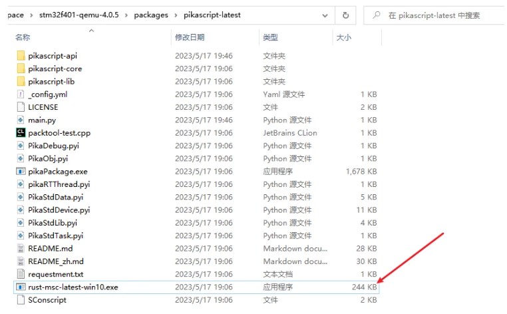Select the rust-msc-latest-win10.exe file name

[x=73, y=287]
